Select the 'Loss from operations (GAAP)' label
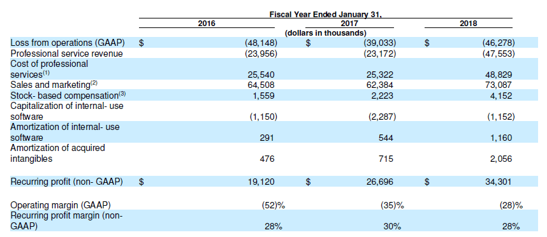The image size is (547, 237). [x=68, y=43]
